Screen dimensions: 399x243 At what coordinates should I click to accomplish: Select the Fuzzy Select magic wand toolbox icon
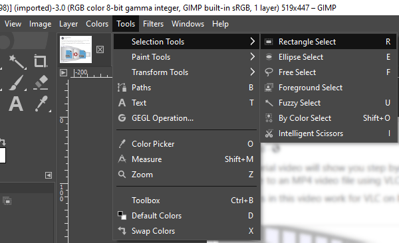pos(17,62)
